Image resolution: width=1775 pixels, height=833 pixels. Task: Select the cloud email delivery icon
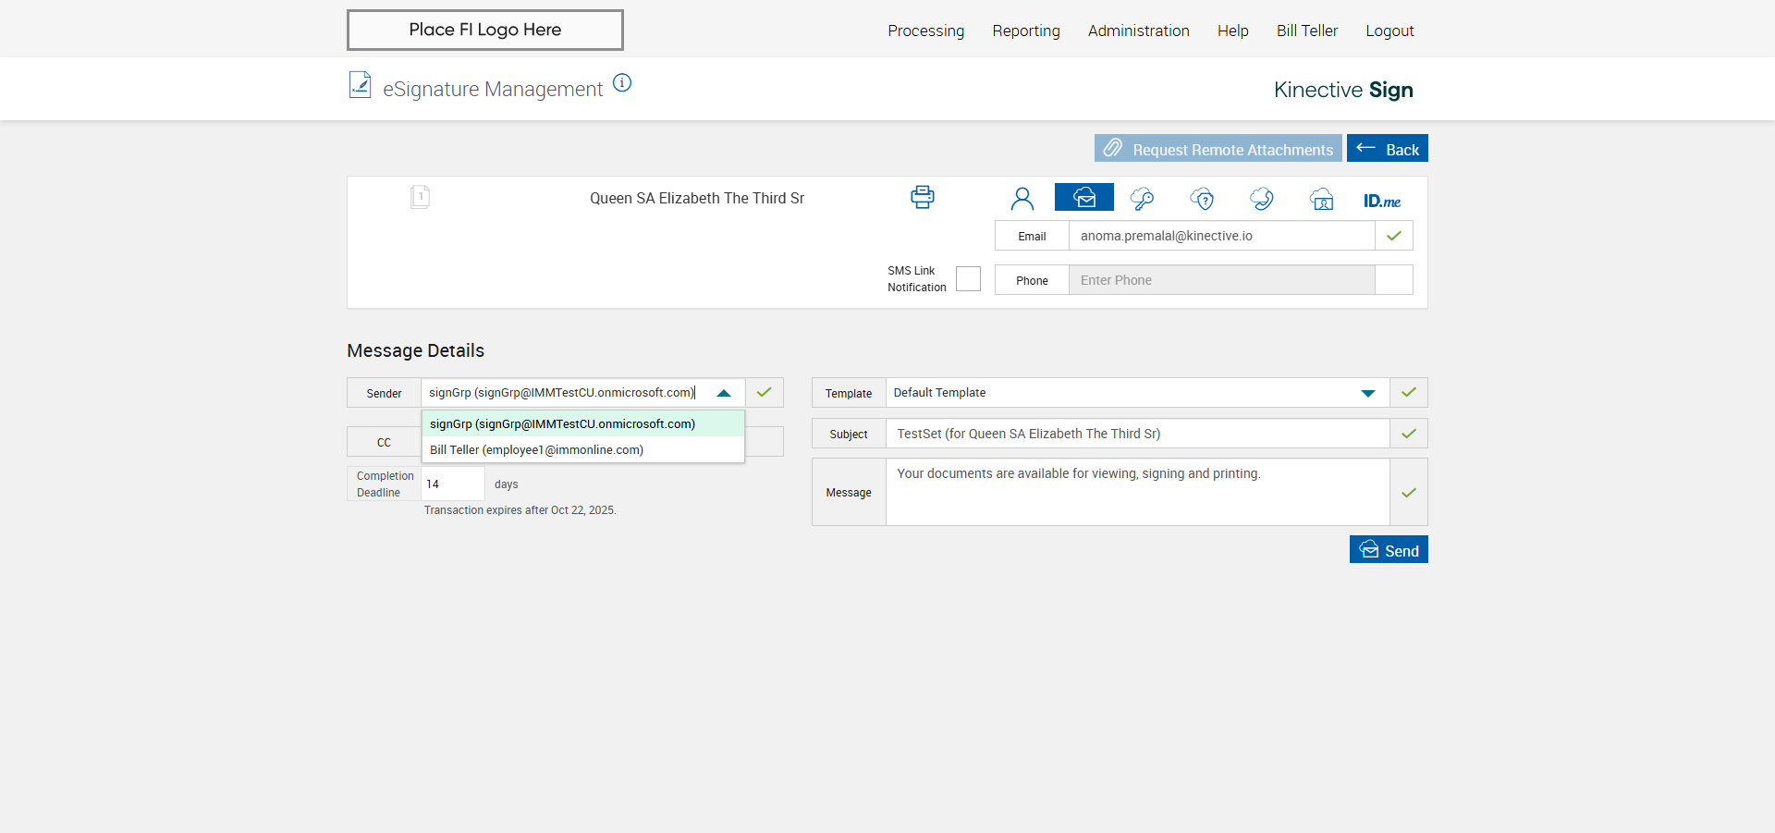(x=1083, y=198)
